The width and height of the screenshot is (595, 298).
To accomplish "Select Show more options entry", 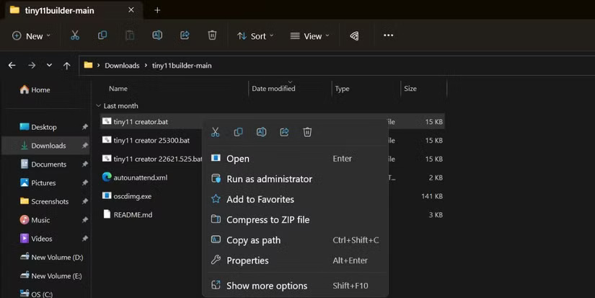I will click(x=266, y=286).
